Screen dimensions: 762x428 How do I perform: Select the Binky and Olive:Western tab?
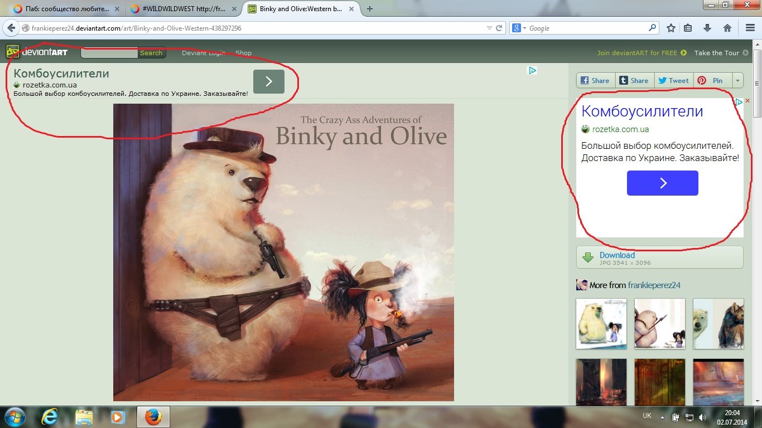[x=301, y=9]
